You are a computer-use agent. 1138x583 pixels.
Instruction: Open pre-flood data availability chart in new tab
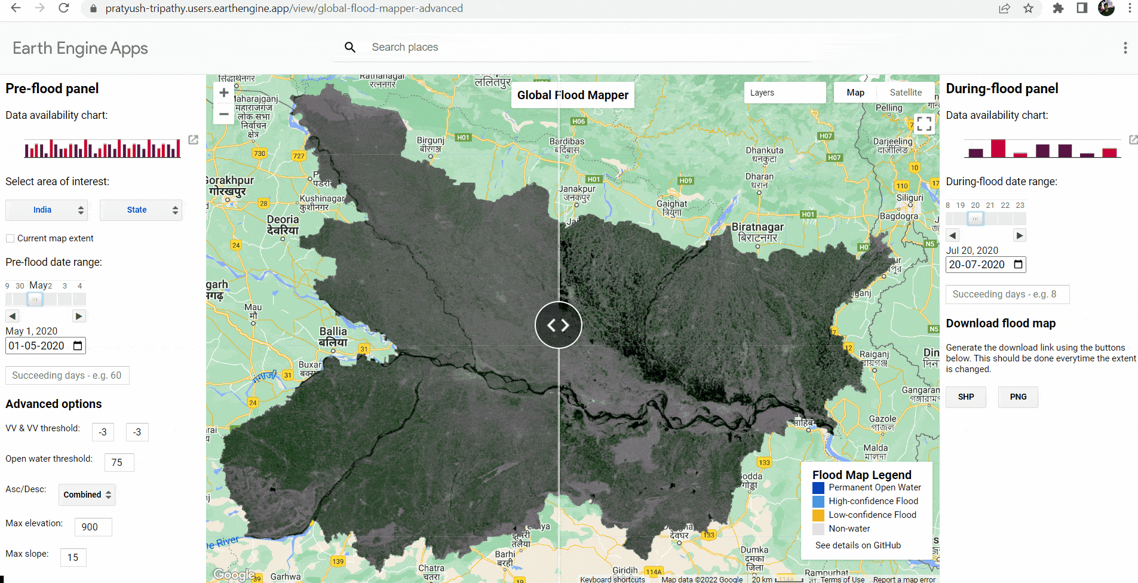point(193,140)
